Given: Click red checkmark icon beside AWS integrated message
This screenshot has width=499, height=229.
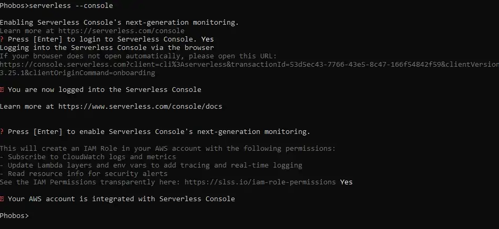Looking at the screenshot, I should (2, 199).
